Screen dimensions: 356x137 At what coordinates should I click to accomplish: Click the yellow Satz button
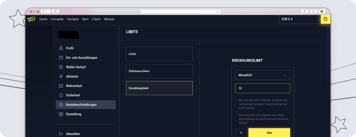point(269,133)
